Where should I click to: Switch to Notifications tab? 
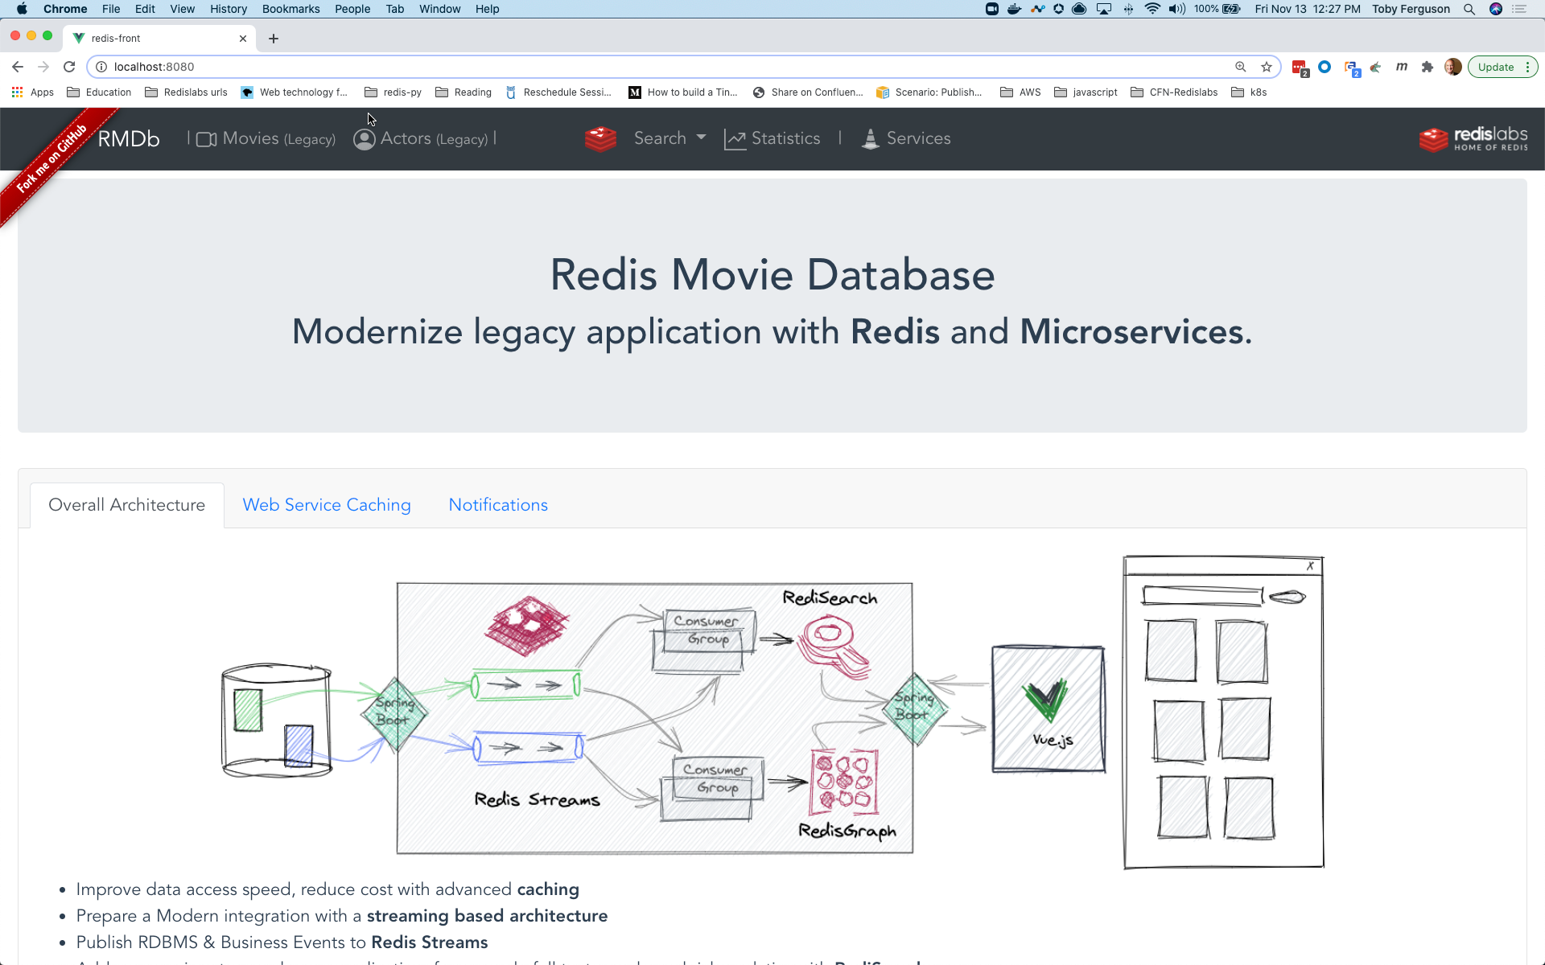point(498,505)
